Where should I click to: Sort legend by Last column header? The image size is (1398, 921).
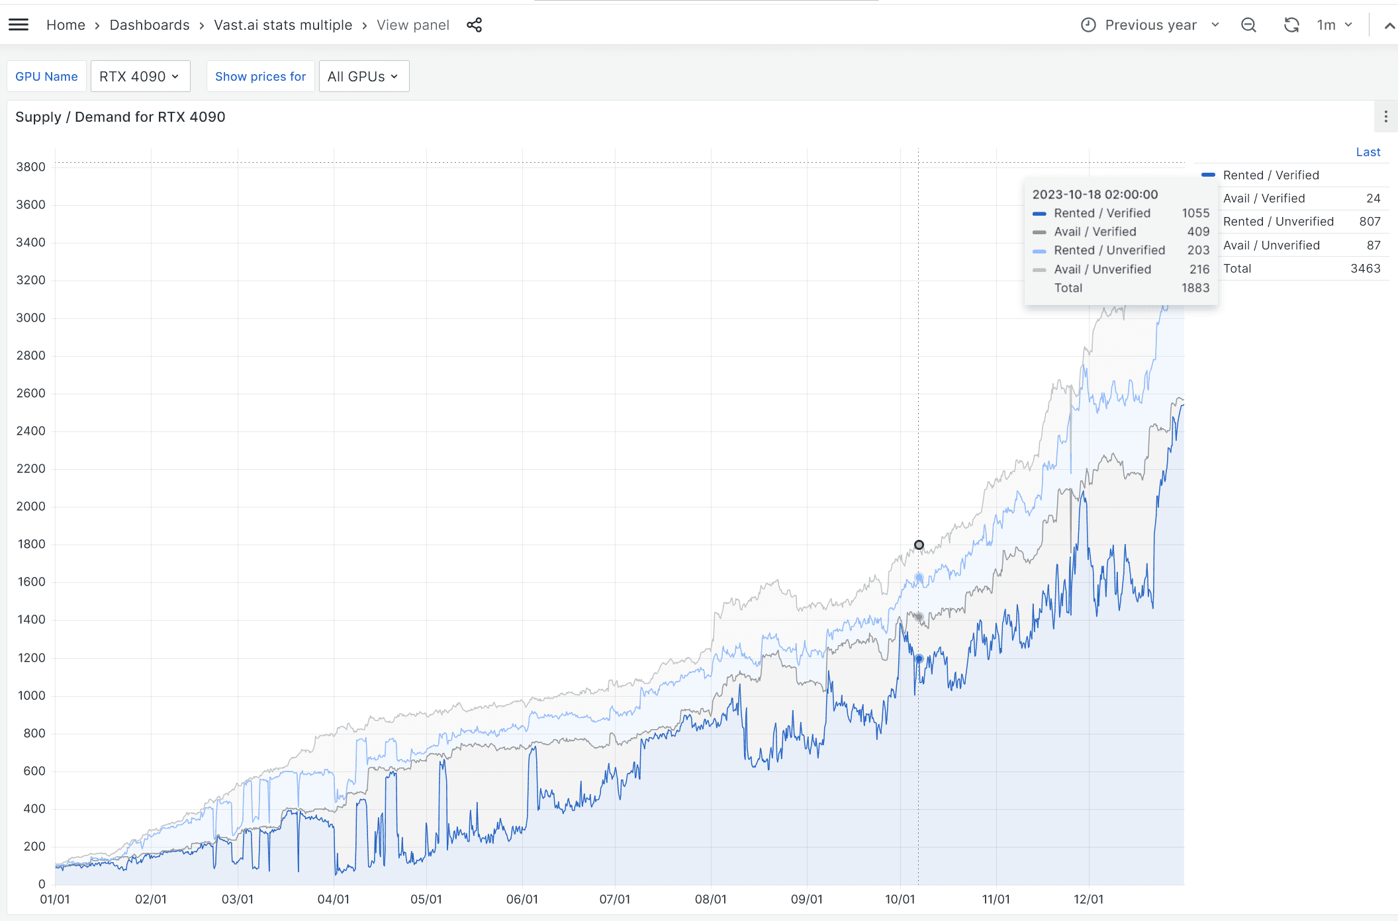click(1368, 152)
